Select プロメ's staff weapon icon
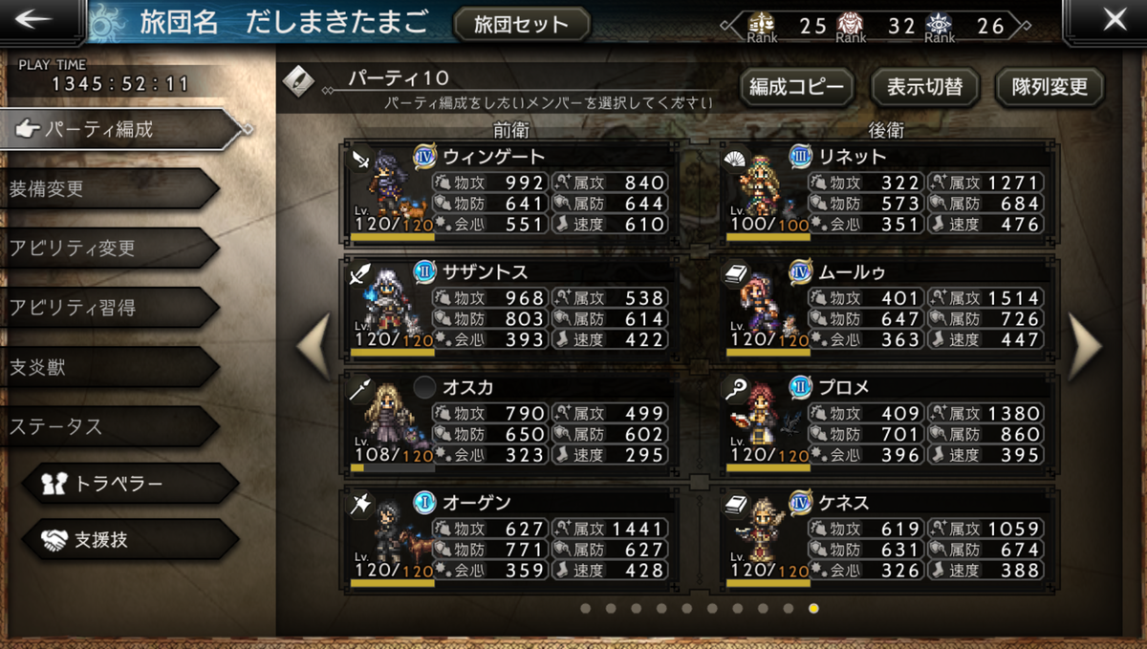 736,389
